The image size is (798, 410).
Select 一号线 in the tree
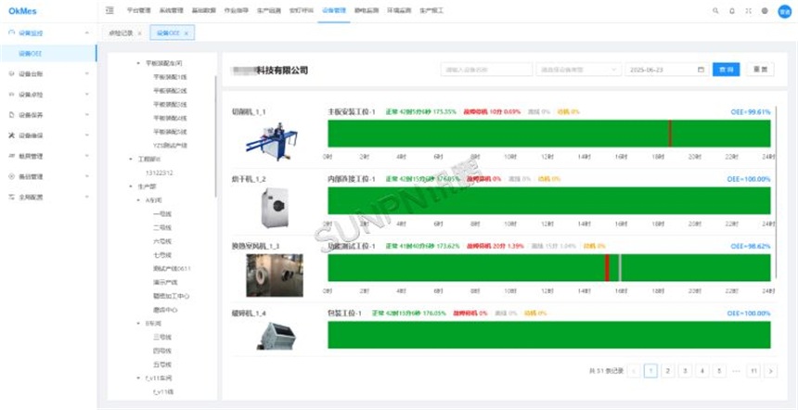click(x=161, y=214)
